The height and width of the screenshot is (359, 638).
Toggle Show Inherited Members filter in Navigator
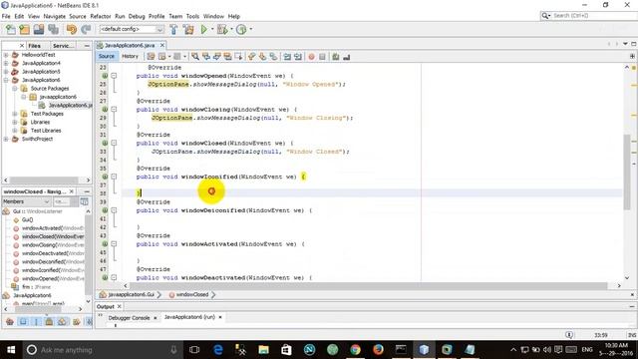click(x=10, y=321)
